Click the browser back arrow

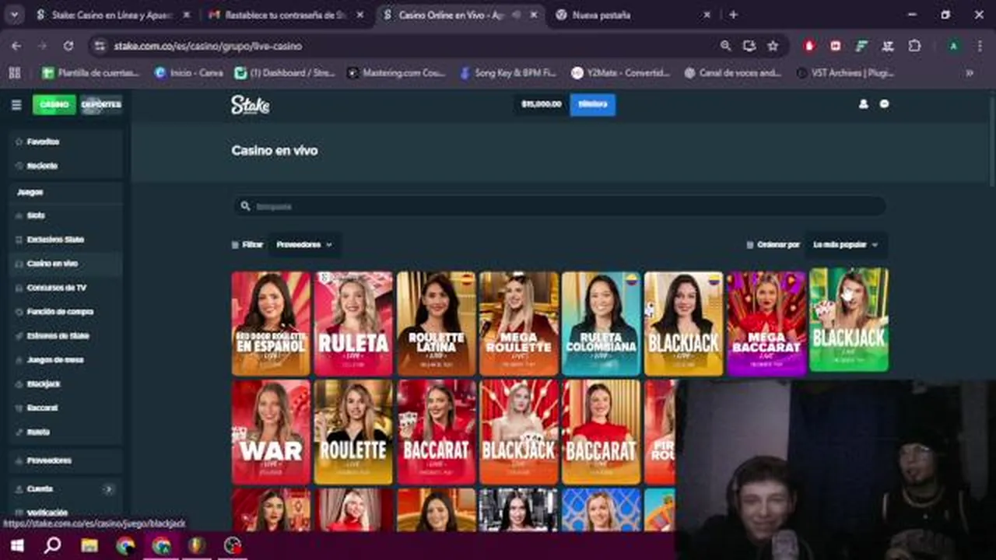tap(16, 46)
